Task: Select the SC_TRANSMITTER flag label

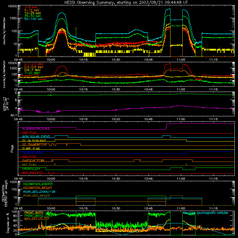Action: [x=35, y=145]
